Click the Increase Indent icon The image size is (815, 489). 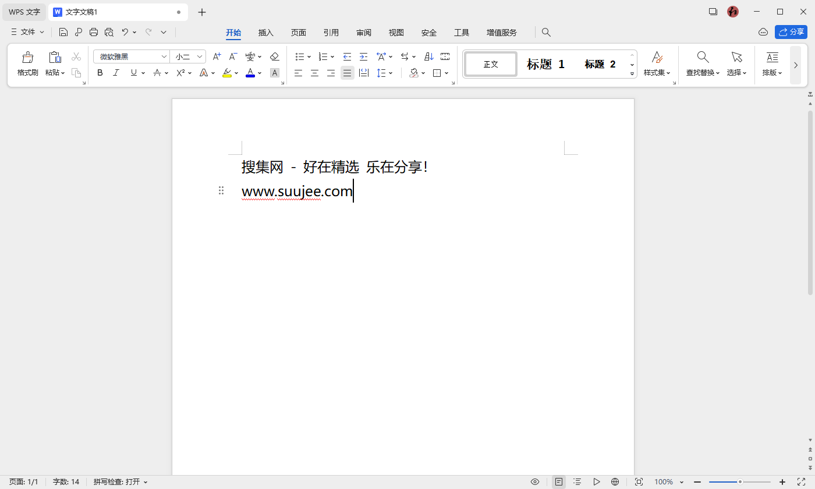363,56
